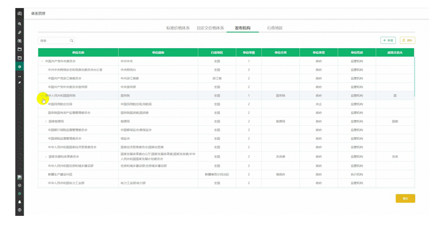The width and height of the screenshot is (437, 227).
Task: Collapse the 中国共产党中央委员会 row
Action: (42, 61)
